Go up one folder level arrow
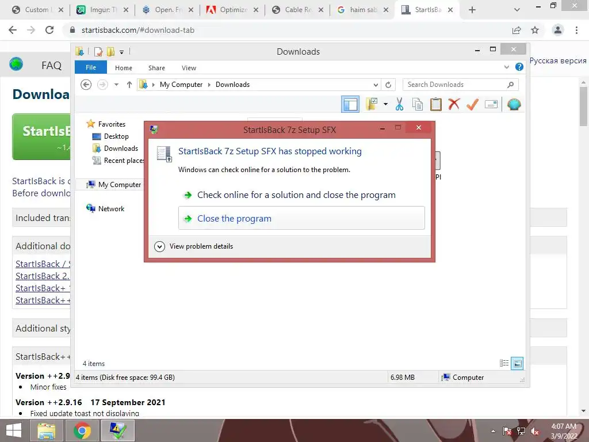This screenshot has height=442, width=589. click(x=129, y=85)
